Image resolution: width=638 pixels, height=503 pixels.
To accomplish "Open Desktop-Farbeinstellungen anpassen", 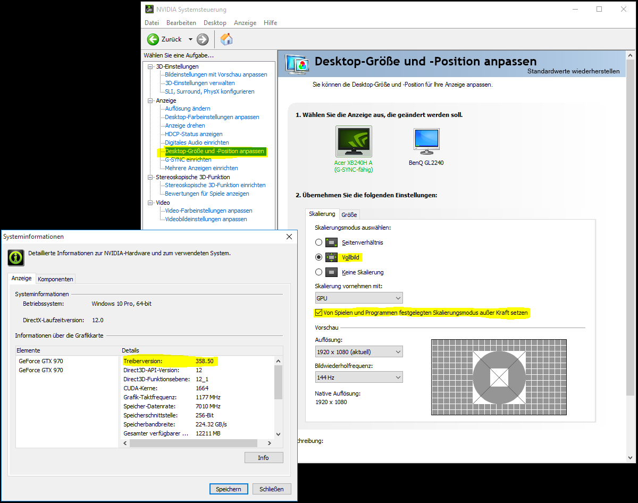I will 212,117.
